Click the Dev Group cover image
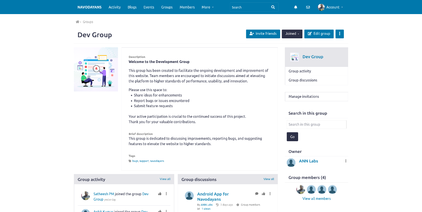Viewport: 422px width, 212px height. point(96,69)
